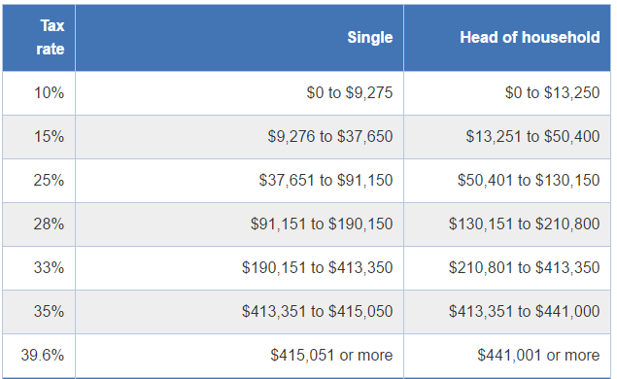Click the Single column header

click(239, 38)
